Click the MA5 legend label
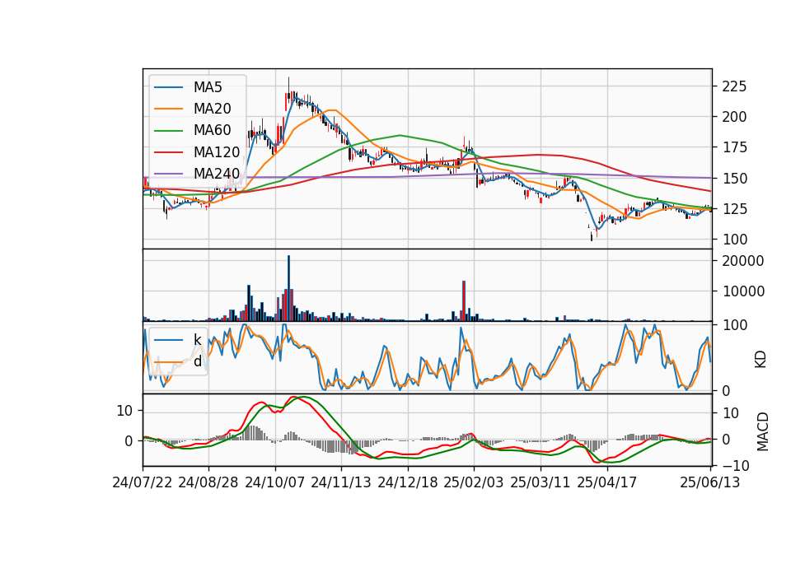 pyautogui.click(x=208, y=87)
